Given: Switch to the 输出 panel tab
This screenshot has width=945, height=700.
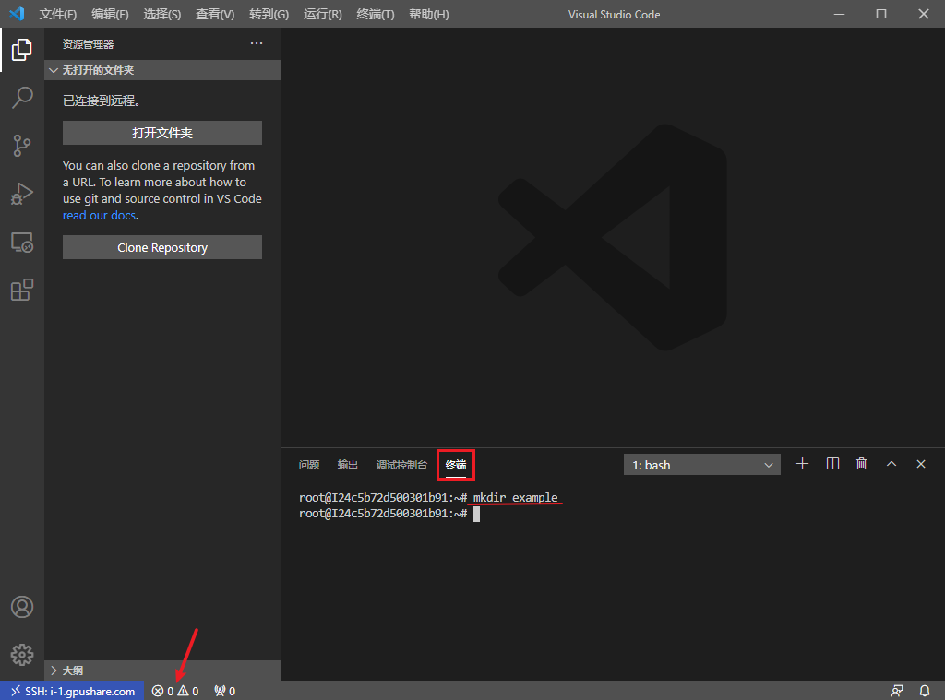Looking at the screenshot, I should point(348,465).
